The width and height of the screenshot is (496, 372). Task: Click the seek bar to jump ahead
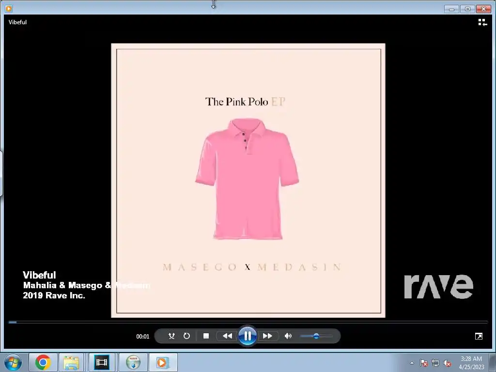pyautogui.click(x=248, y=322)
